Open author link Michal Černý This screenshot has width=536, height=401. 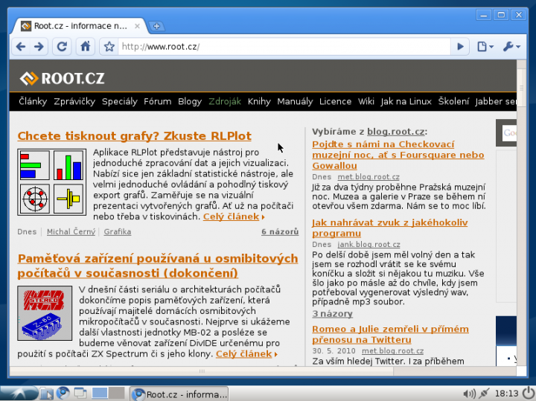71,231
